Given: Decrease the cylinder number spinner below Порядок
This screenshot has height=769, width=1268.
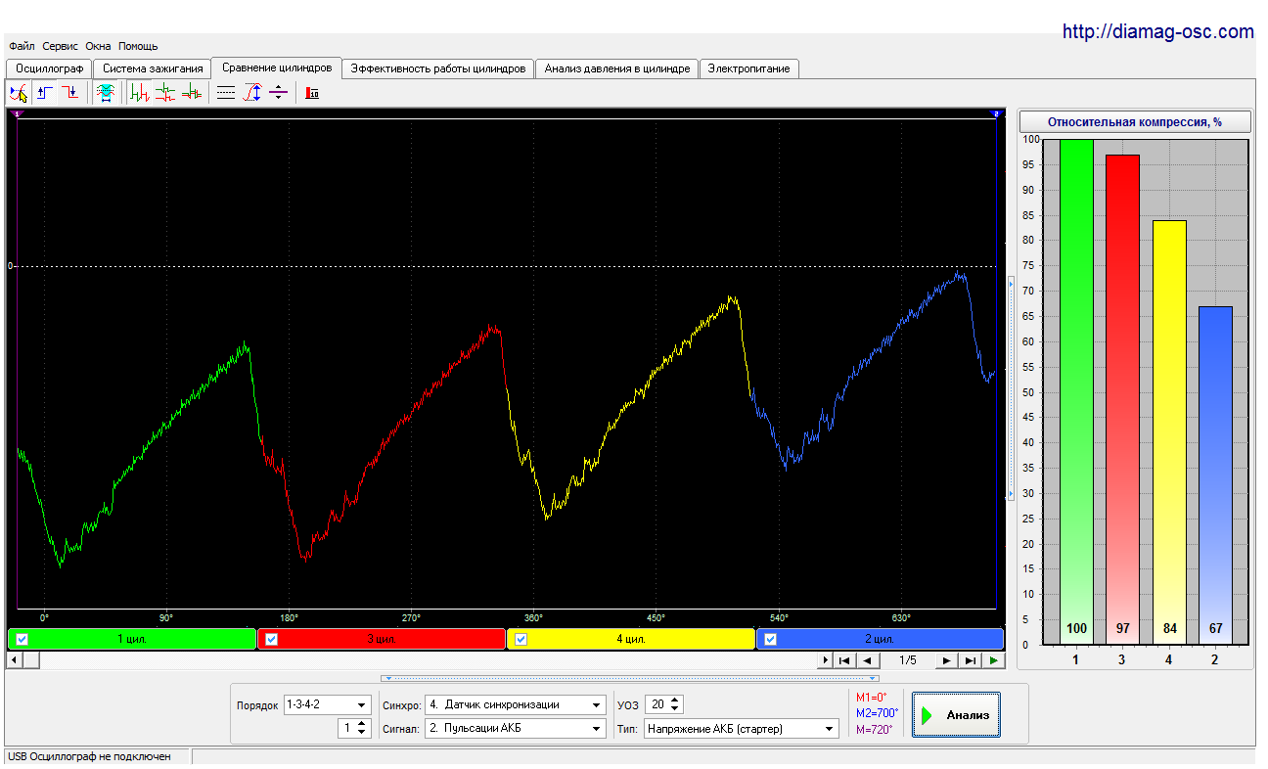Looking at the screenshot, I should point(363,733).
